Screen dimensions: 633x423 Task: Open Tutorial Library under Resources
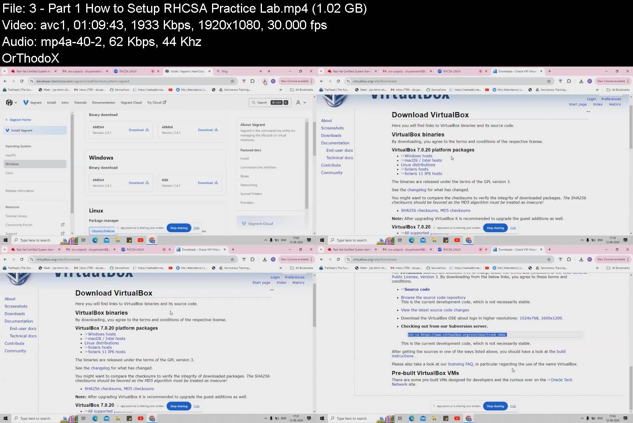coord(16,216)
